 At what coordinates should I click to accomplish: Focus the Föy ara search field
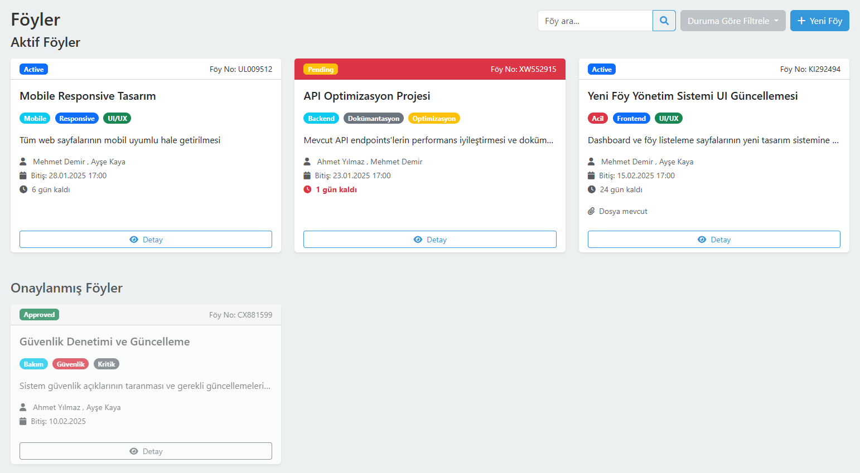[x=595, y=21]
